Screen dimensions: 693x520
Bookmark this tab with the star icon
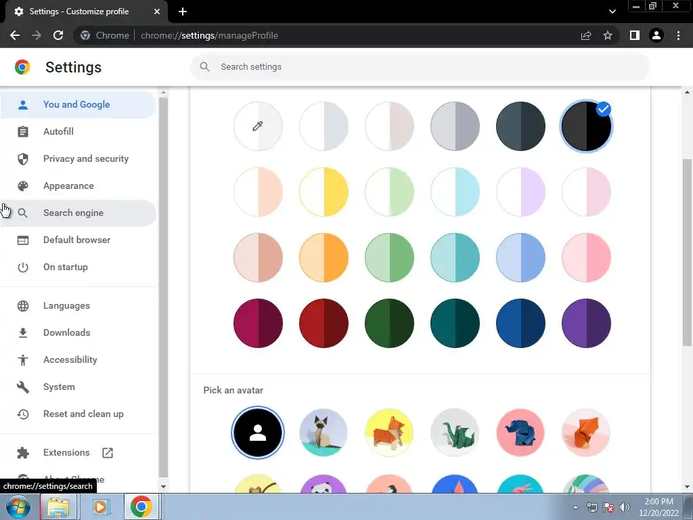pos(608,35)
